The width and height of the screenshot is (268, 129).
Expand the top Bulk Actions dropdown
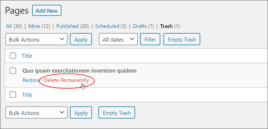pos(36,39)
